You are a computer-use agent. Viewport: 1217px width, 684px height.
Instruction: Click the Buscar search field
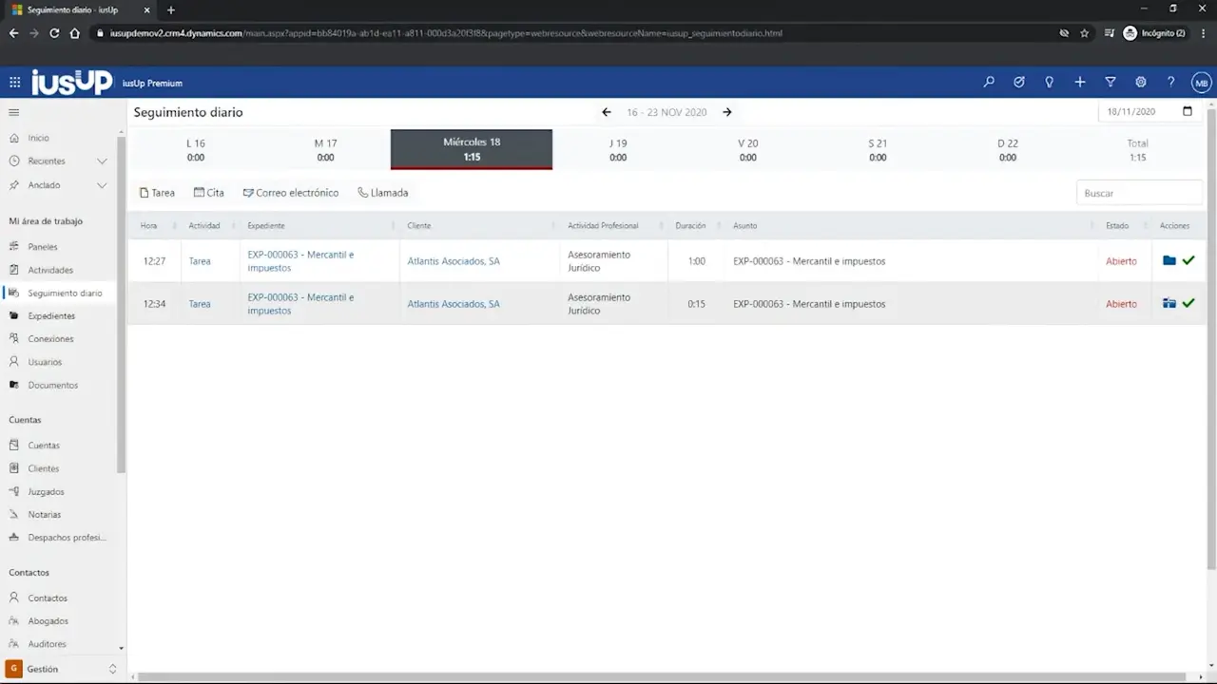pyautogui.click(x=1139, y=193)
